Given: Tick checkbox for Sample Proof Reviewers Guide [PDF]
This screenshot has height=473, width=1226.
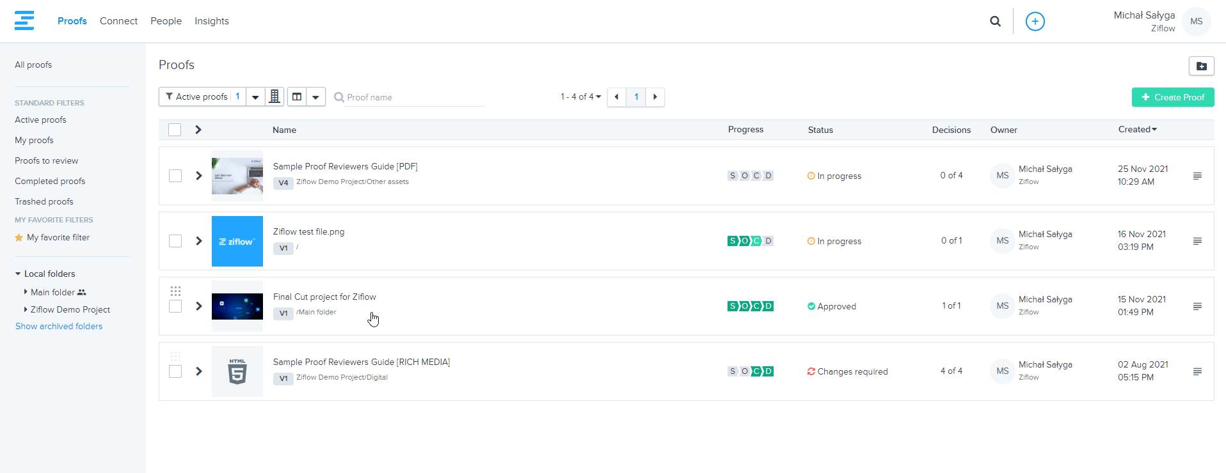Looking at the screenshot, I should coord(175,176).
